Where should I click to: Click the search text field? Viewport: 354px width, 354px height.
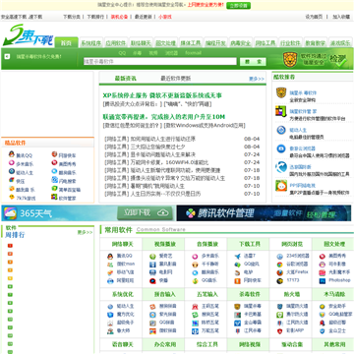(160, 61)
